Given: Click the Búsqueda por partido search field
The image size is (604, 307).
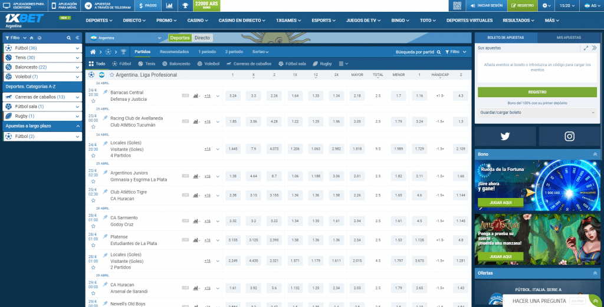Looking at the screenshot, I should click(418, 52).
